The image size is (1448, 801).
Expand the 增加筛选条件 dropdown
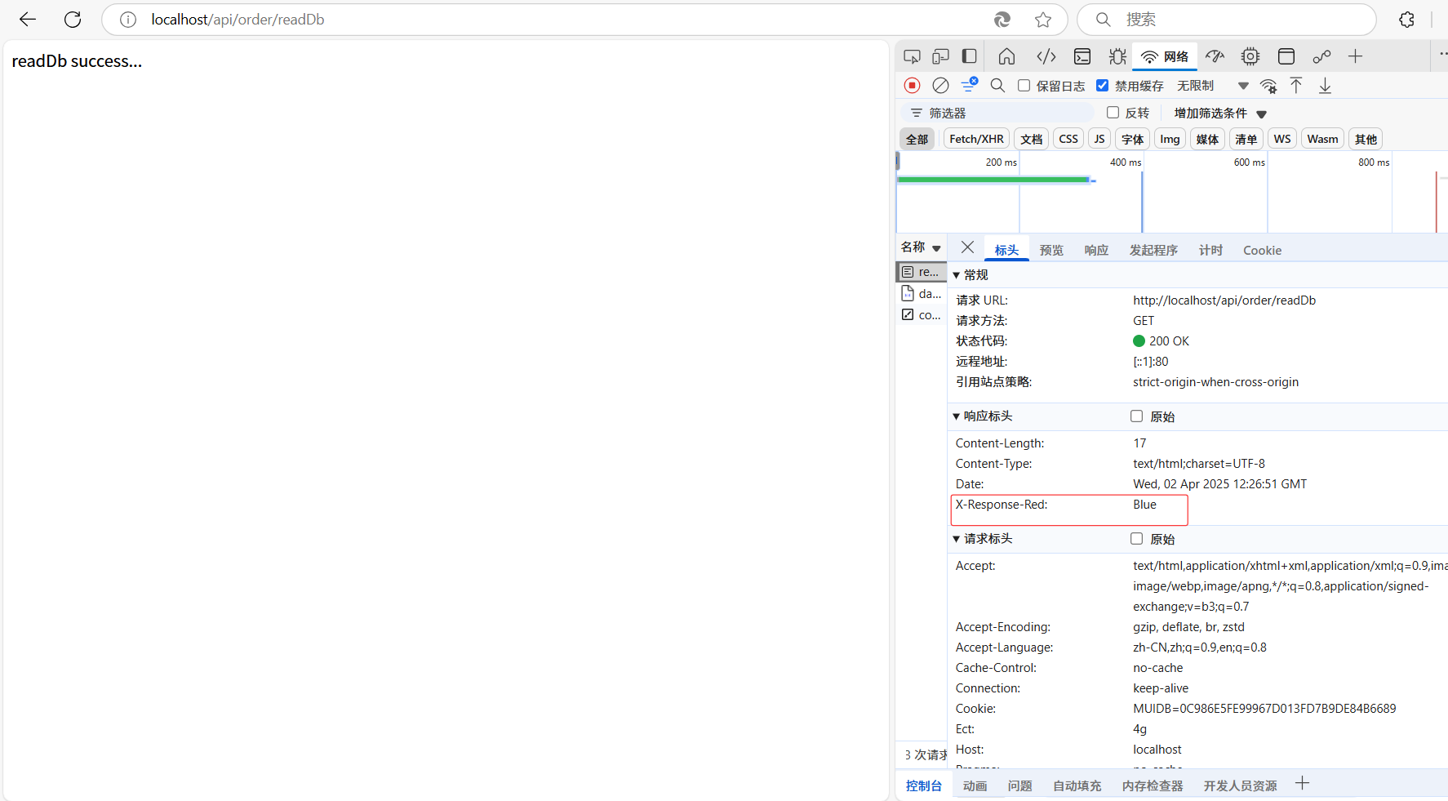click(1220, 113)
